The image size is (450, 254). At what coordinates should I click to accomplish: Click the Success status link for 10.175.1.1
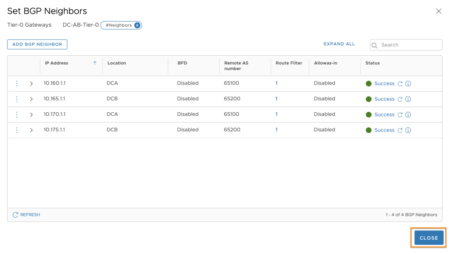pyautogui.click(x=384, y=130)
